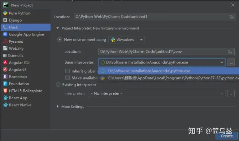
Task: Click the project Location path field
Action: click(x=155, y=17)
